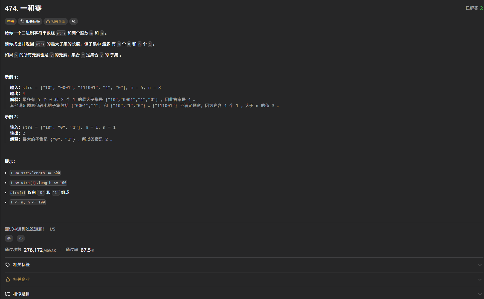Viewport: 484px width, 299px height.
Task: Click the Aa translate icon button
Action: pos(74,21)
